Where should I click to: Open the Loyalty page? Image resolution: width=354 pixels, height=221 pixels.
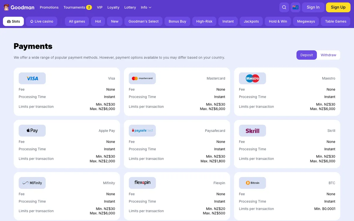pyautogui.click(x=113, y=7)
